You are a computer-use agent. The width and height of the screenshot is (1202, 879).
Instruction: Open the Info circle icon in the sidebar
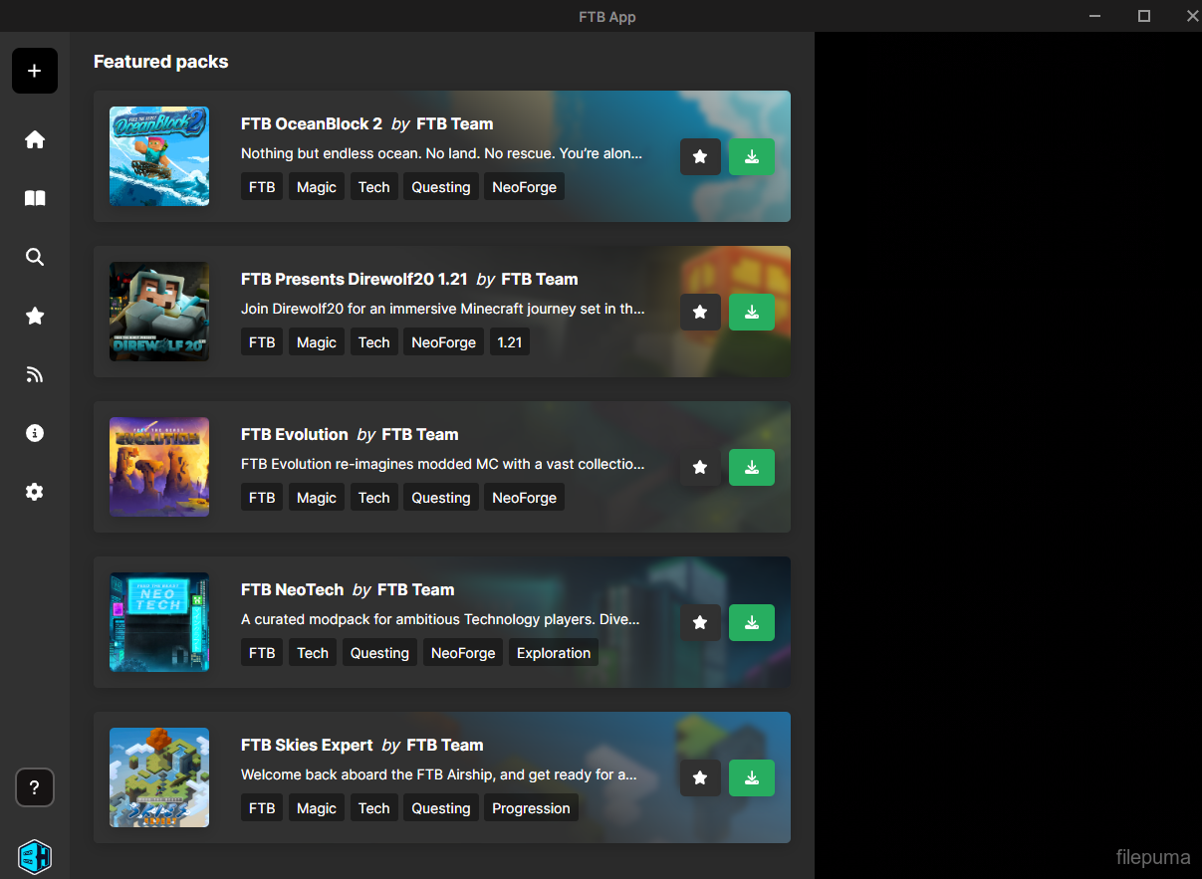coord(35,433)
